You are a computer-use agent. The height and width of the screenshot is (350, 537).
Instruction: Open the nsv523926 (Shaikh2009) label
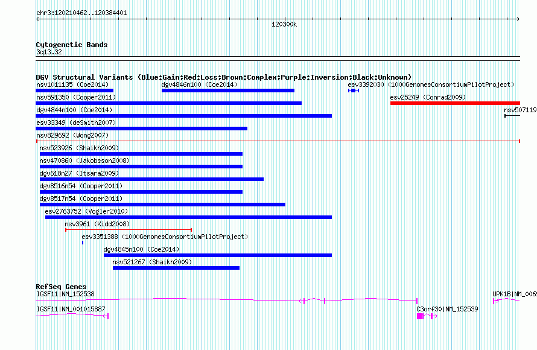[x=79, y=148]
